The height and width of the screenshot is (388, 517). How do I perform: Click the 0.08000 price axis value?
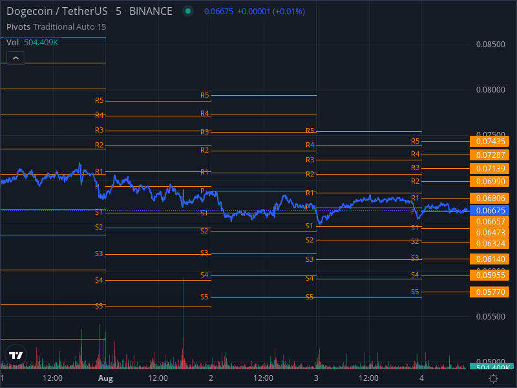491,90
